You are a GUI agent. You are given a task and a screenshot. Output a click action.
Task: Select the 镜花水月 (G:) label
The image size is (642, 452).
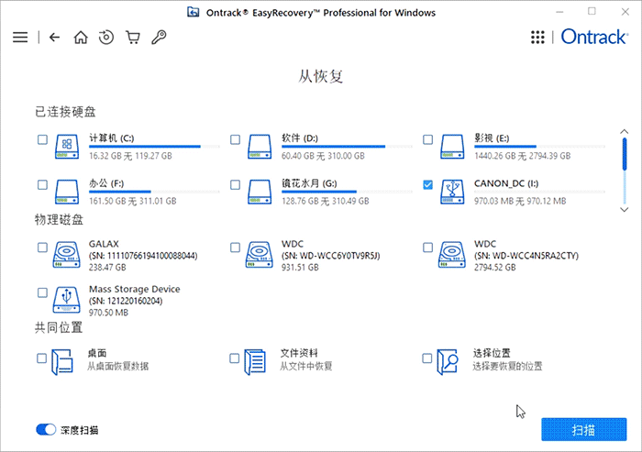[310, 183]
